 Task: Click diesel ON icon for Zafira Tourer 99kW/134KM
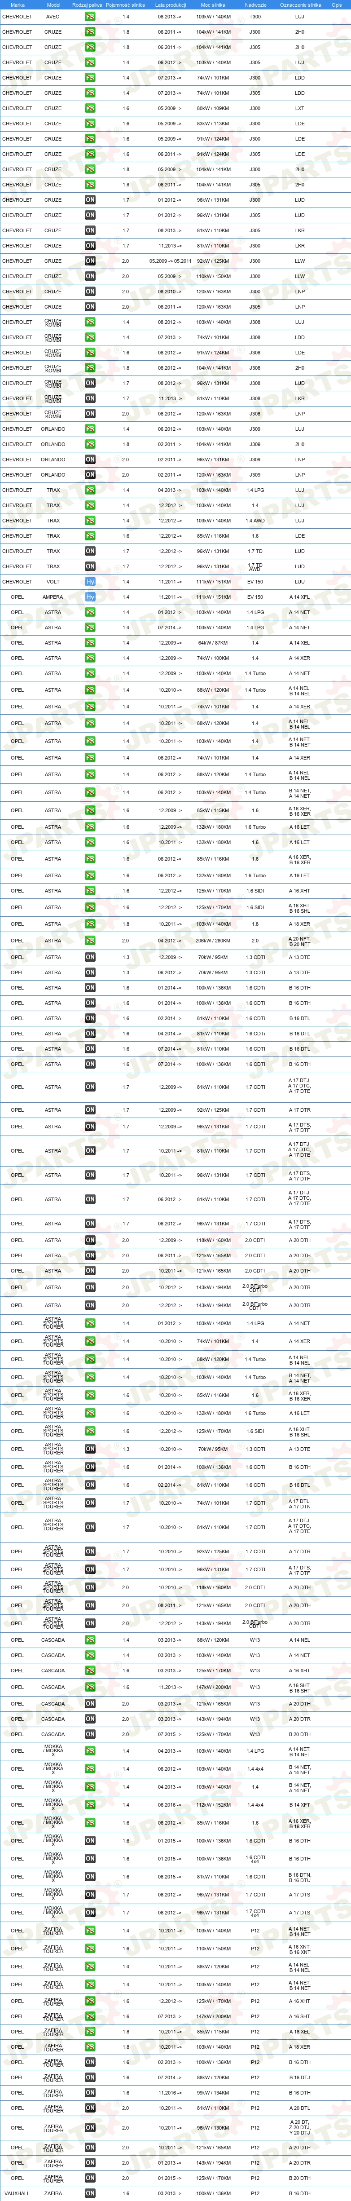pos(90,2092)
